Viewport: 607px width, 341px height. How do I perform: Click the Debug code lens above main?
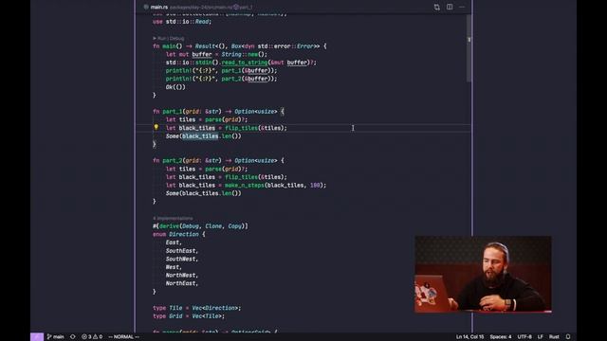click(x=177, y=38)
